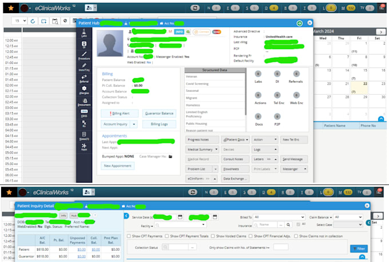
Task: Open the CDSS sidebar icon
Action: click(x=84, y=113)
